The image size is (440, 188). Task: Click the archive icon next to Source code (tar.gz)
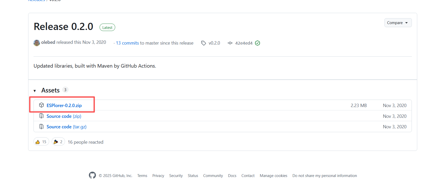[x=41, y=127]
